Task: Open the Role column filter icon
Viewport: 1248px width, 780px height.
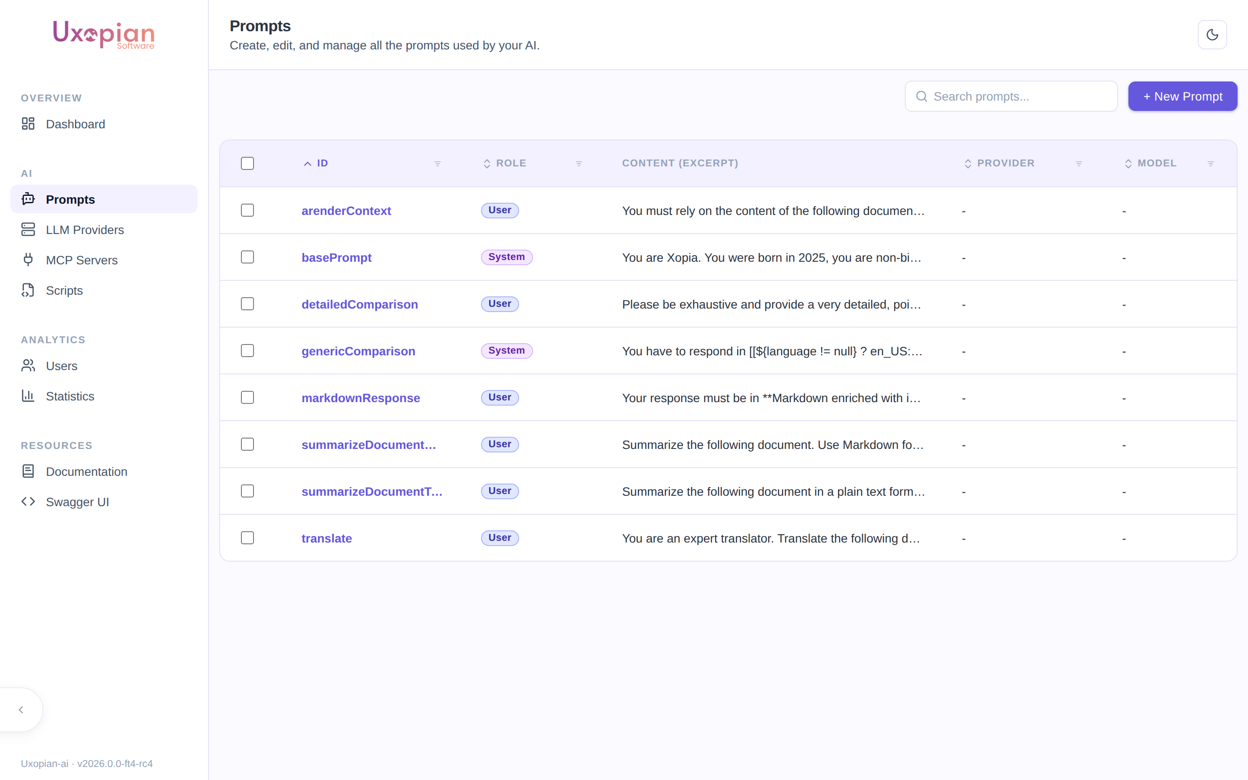Action: click(x=578, y=163)
